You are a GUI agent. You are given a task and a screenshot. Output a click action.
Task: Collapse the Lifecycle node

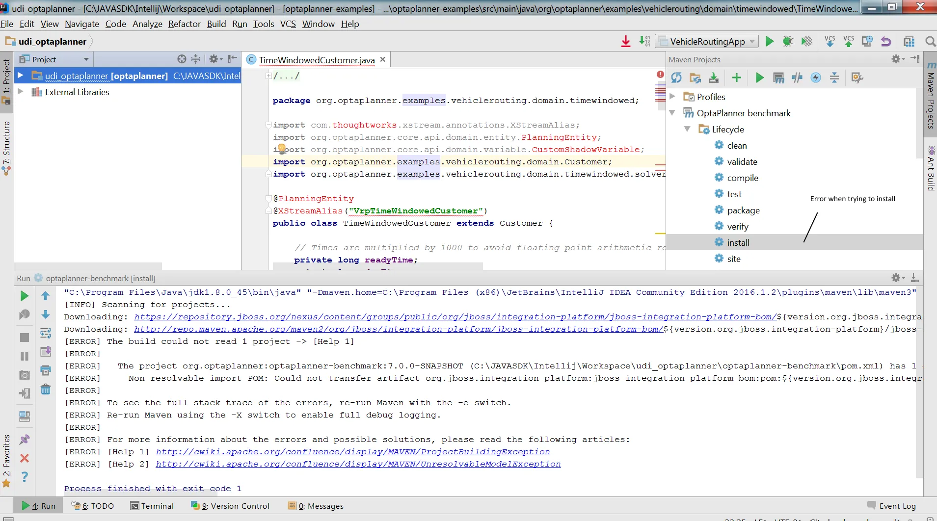(688, 129)
